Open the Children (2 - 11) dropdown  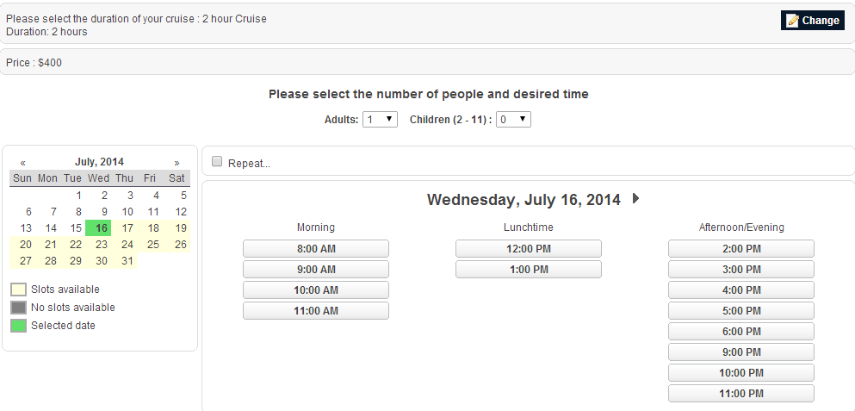pyautogui.click(x=513, y=120)
